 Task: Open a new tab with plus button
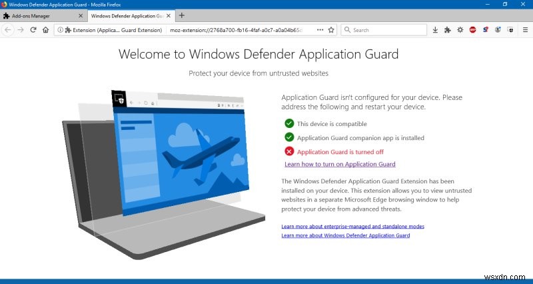click(181, 15)
